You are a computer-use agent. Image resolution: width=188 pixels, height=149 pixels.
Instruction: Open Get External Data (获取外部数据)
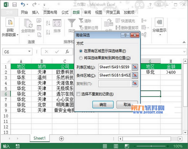click(10, 28)
